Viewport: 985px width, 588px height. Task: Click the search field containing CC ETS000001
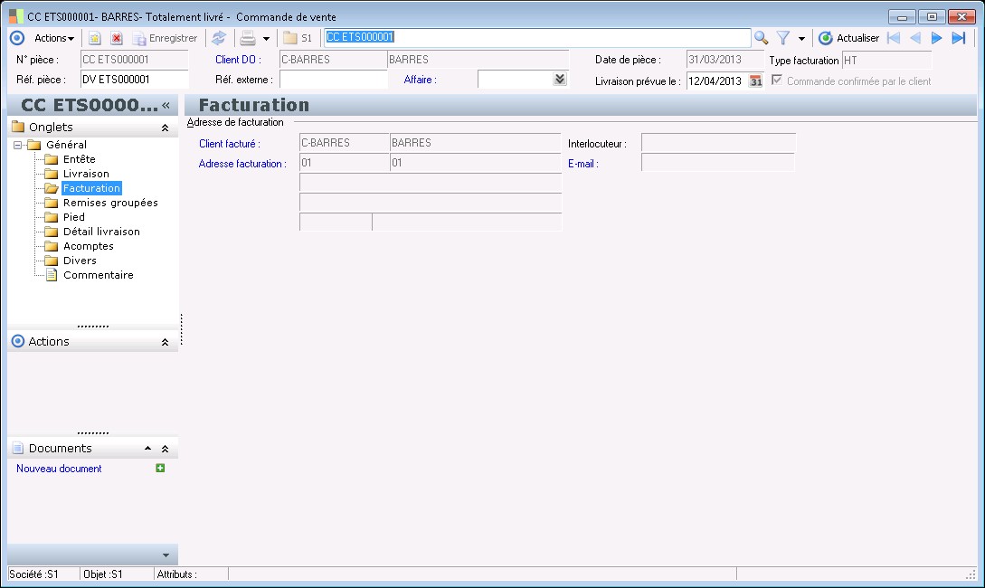coord(537,38)
